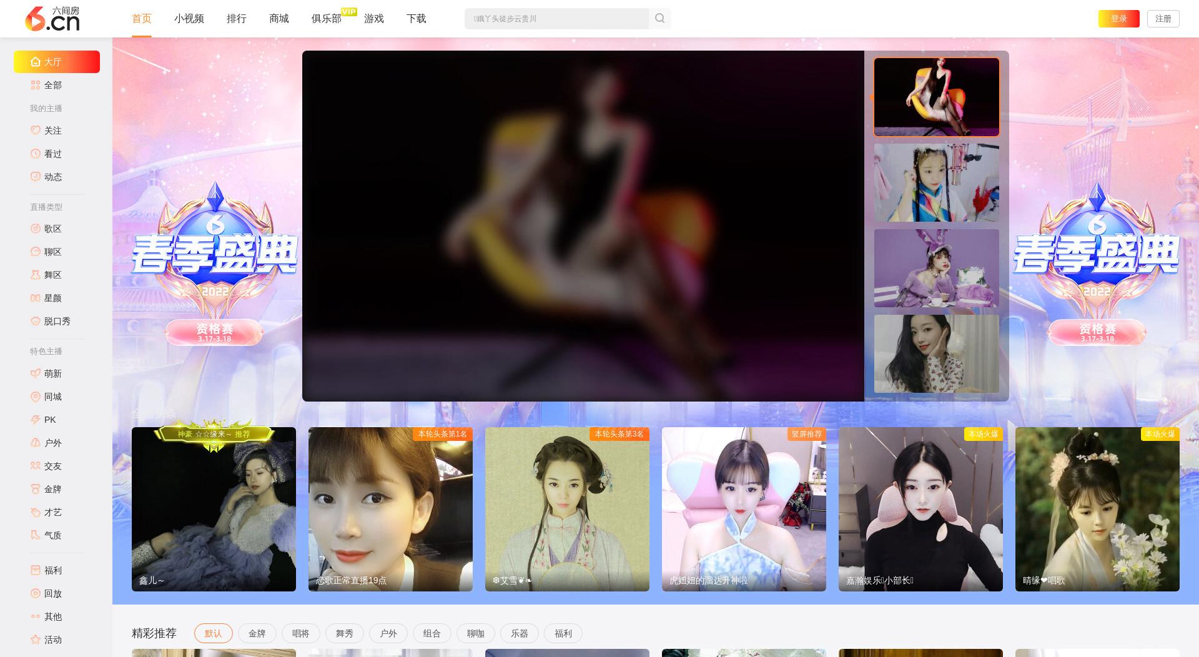Open the 嘉瀚娱乐小部长 stream card
Image resolution: width=1199 pixels, height=657 pixels.
920,509
